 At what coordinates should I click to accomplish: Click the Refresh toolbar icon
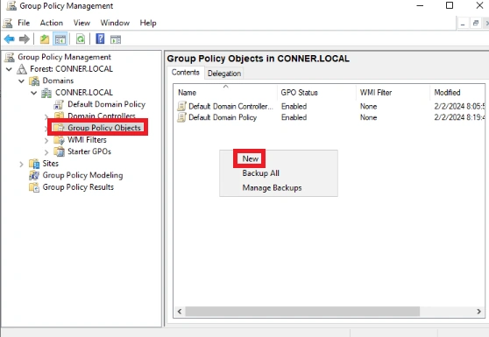point(81,39)
